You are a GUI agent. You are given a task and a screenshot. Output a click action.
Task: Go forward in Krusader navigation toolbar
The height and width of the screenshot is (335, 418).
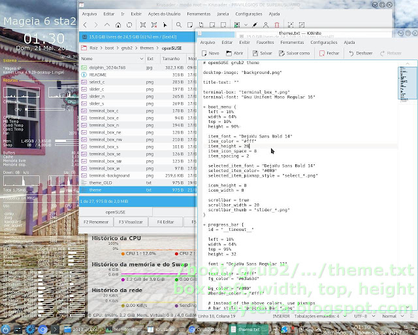[96, 25]
